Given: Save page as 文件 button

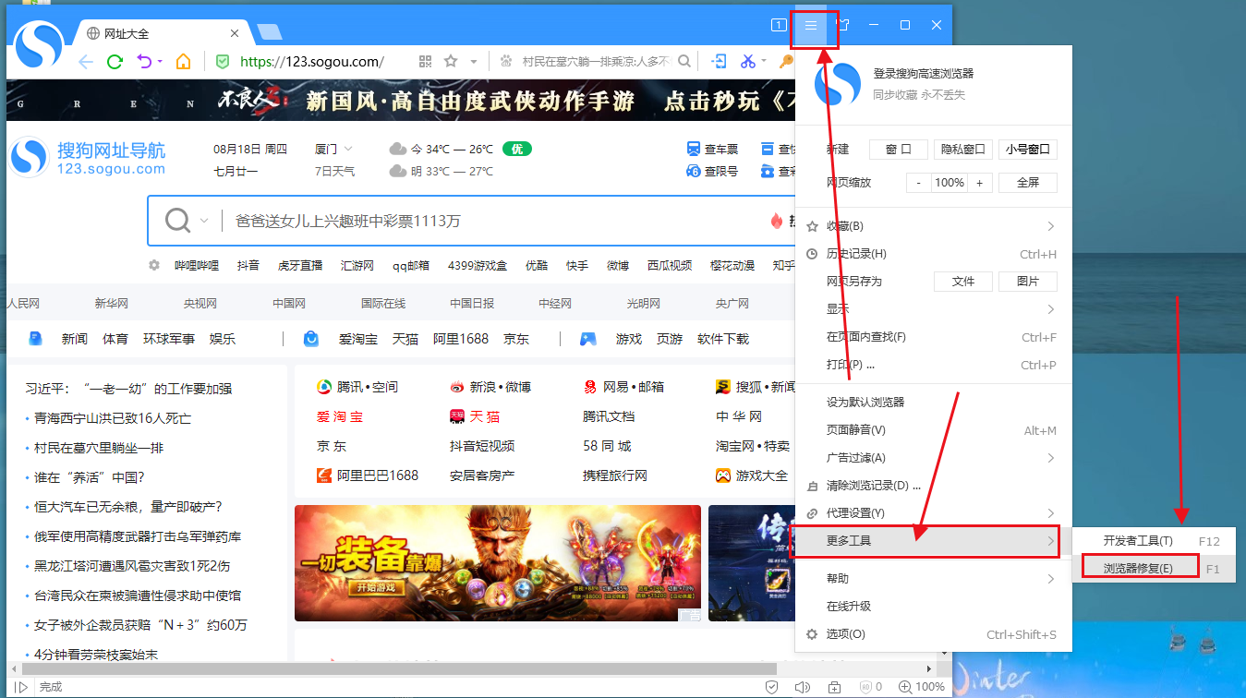Looking at the screenshot, I should [963, 282].
